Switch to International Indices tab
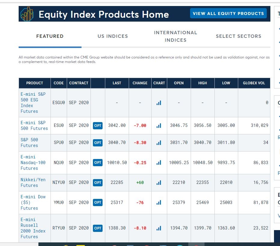 [x=176, y=36]
